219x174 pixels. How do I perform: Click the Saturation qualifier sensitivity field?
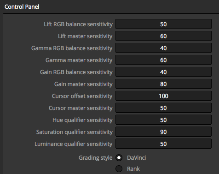(x=163, y=132)
